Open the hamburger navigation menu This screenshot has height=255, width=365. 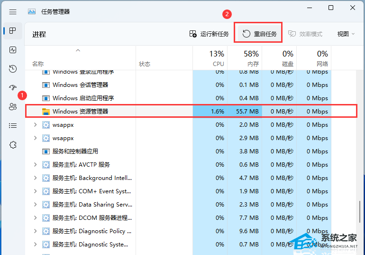[13, 11]
